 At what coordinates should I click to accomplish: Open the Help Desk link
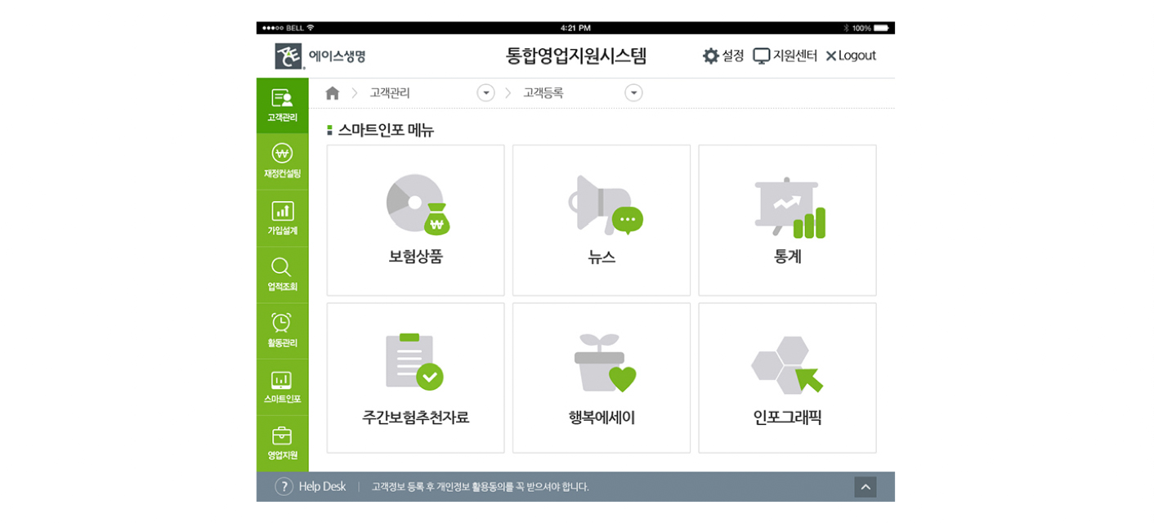click(x=311, y=486)
